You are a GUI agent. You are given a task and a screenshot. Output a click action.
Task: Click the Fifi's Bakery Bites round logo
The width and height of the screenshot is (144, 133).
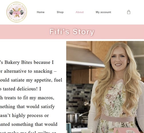17,12
